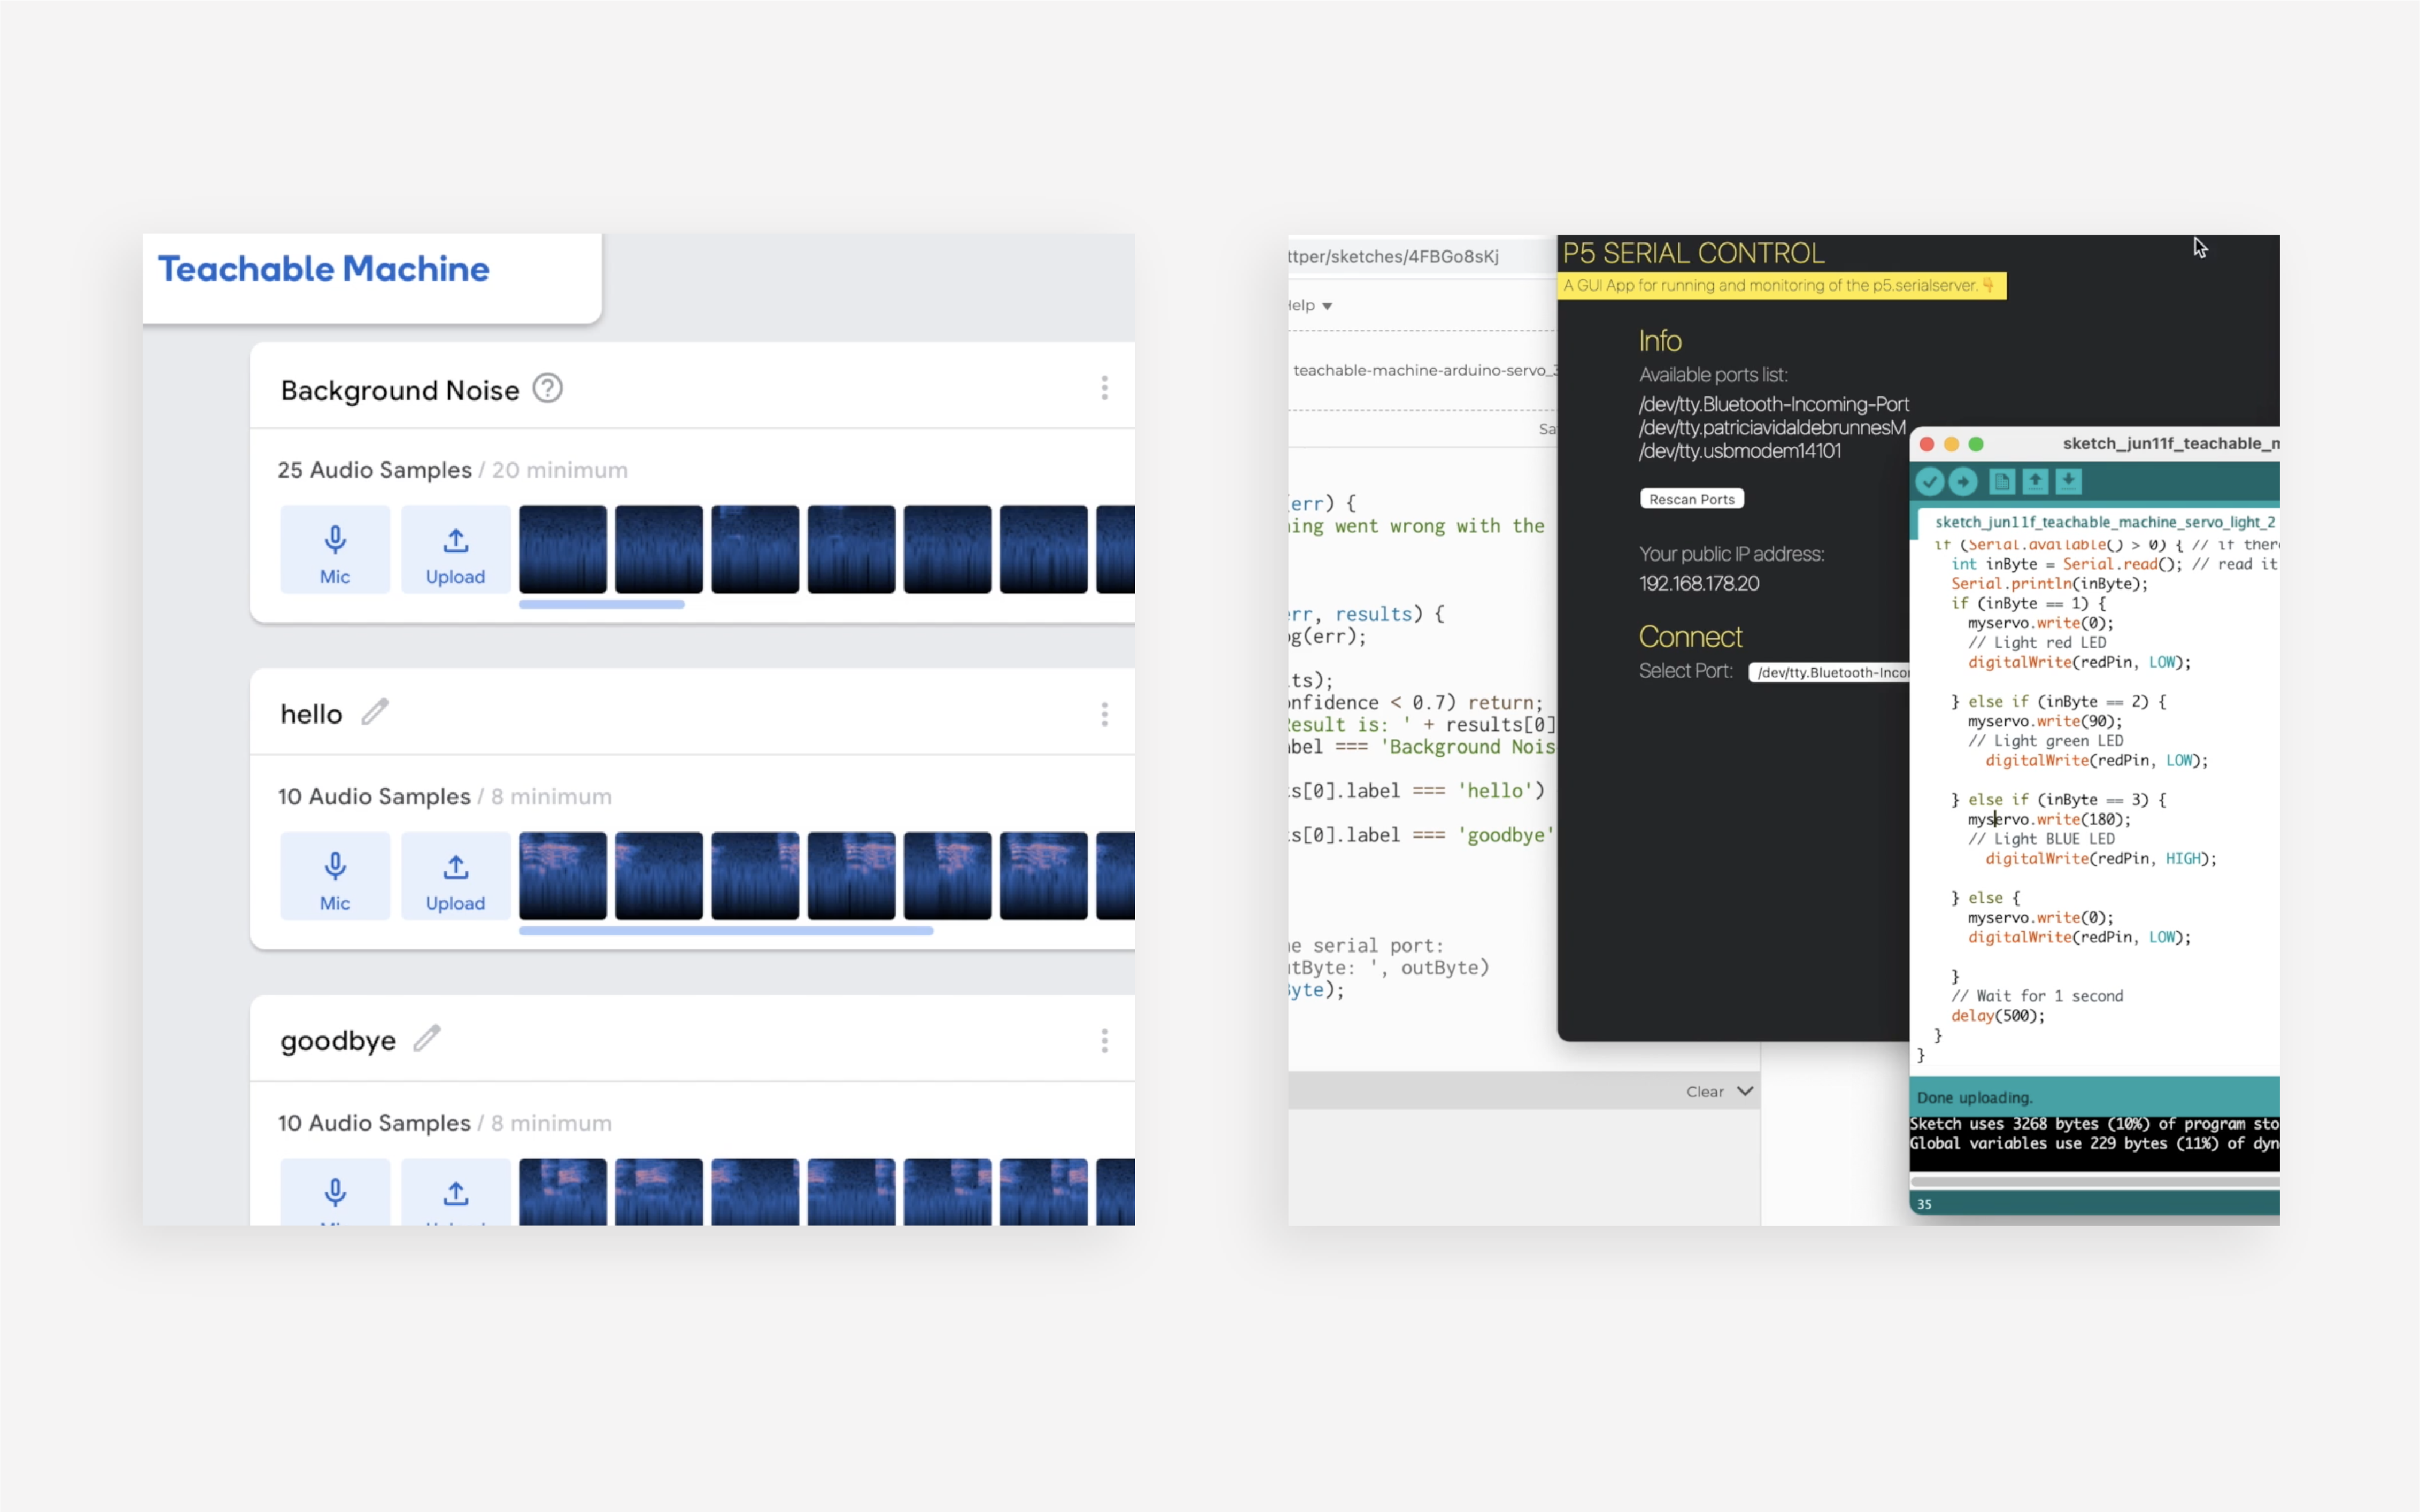
Task: Click the Arduino Open sketch up-arrow icon
Action: coord(2035,482)
